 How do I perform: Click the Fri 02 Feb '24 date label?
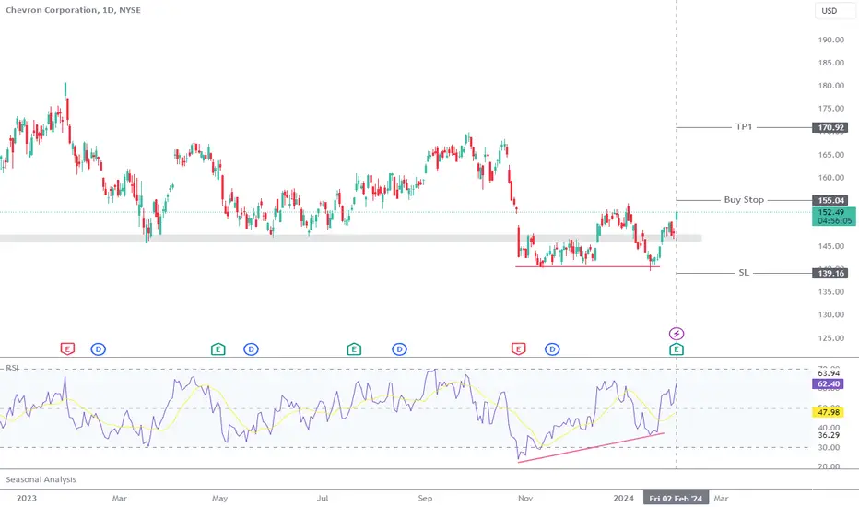pyautogui.click(x=676, y=498)
